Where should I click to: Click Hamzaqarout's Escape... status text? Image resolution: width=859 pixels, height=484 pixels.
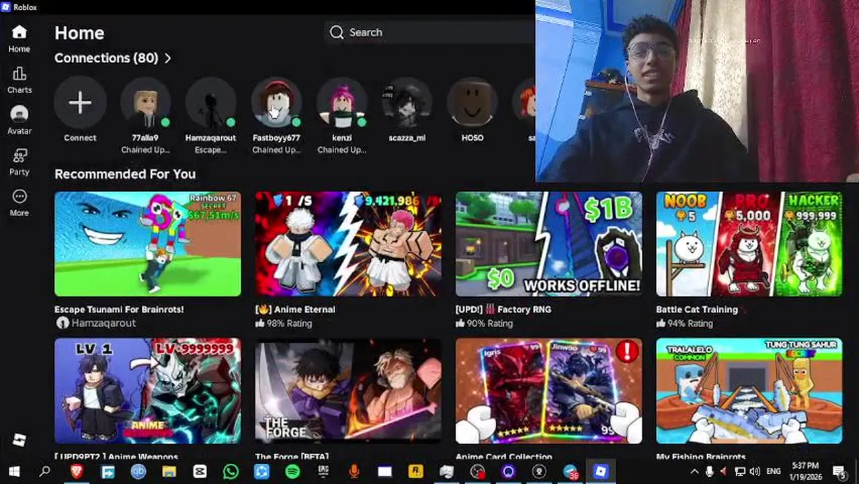[x=210, y=150]
